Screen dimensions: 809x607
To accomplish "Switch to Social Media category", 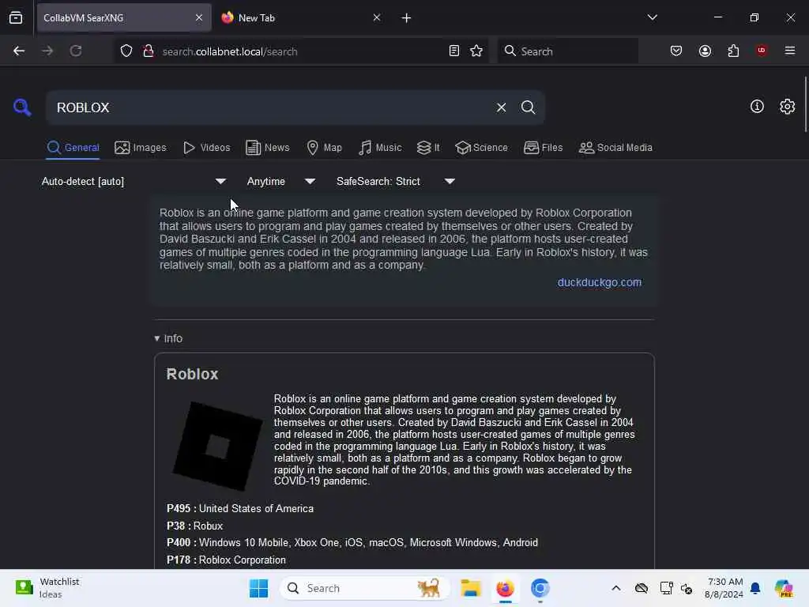I will tap(615, 148).
